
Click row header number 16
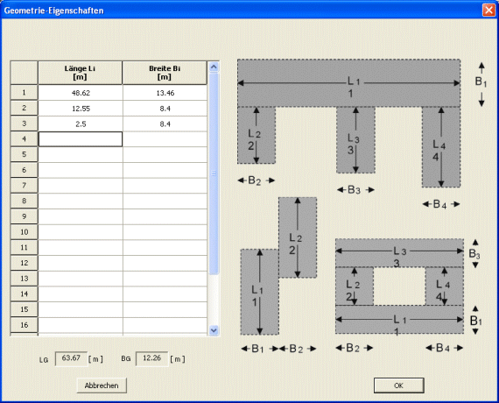tap(25, 325)
